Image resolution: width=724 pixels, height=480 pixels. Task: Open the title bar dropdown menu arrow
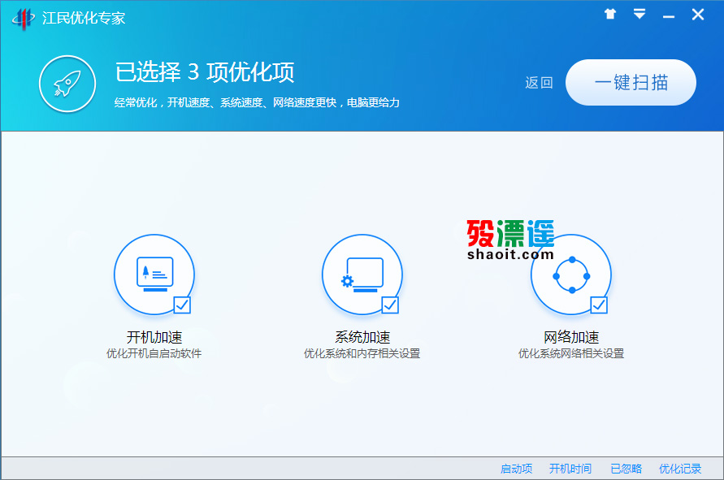(639, 14)
